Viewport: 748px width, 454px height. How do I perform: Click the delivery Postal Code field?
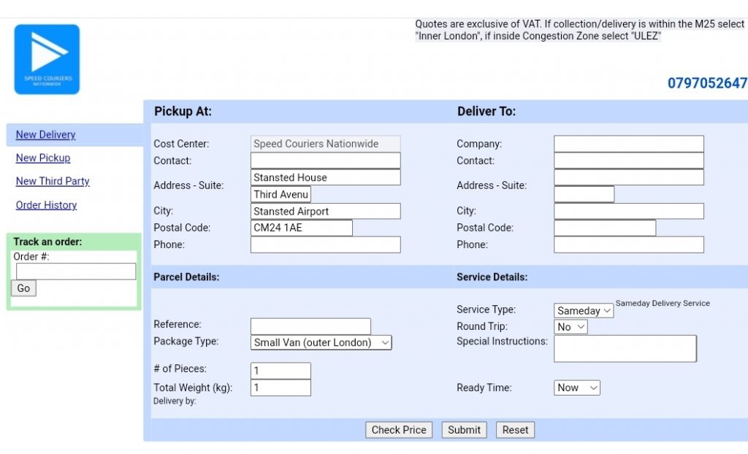coord(604,228)
